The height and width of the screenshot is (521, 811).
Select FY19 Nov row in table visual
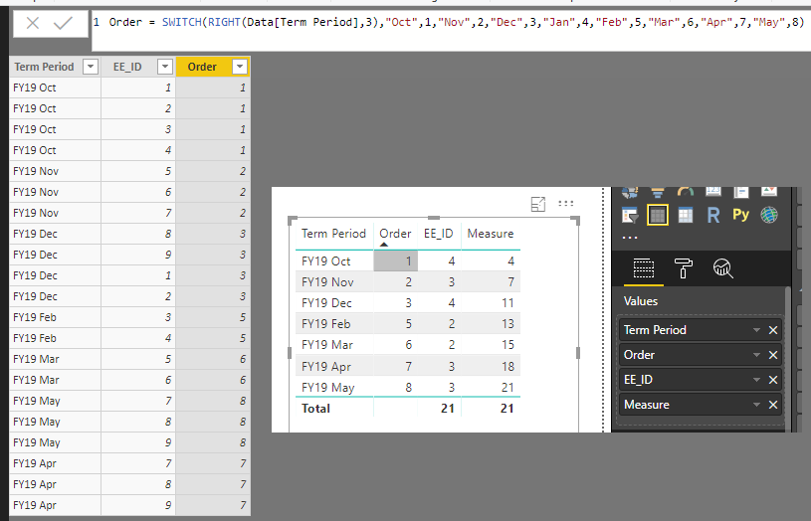pyautogui.click(x=408, y=282)
